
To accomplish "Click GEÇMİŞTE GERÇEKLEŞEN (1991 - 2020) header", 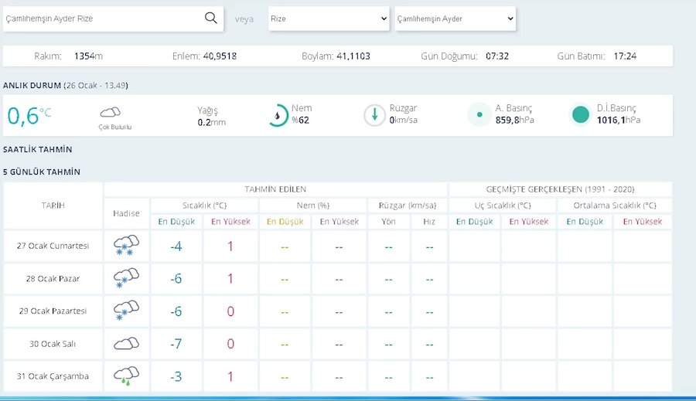I will click(x=560, y=189).
